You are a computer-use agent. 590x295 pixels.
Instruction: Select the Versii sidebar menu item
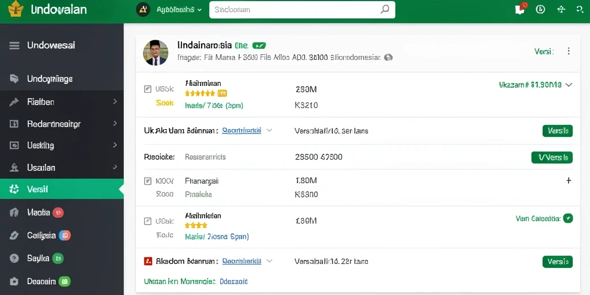point(62,189)
